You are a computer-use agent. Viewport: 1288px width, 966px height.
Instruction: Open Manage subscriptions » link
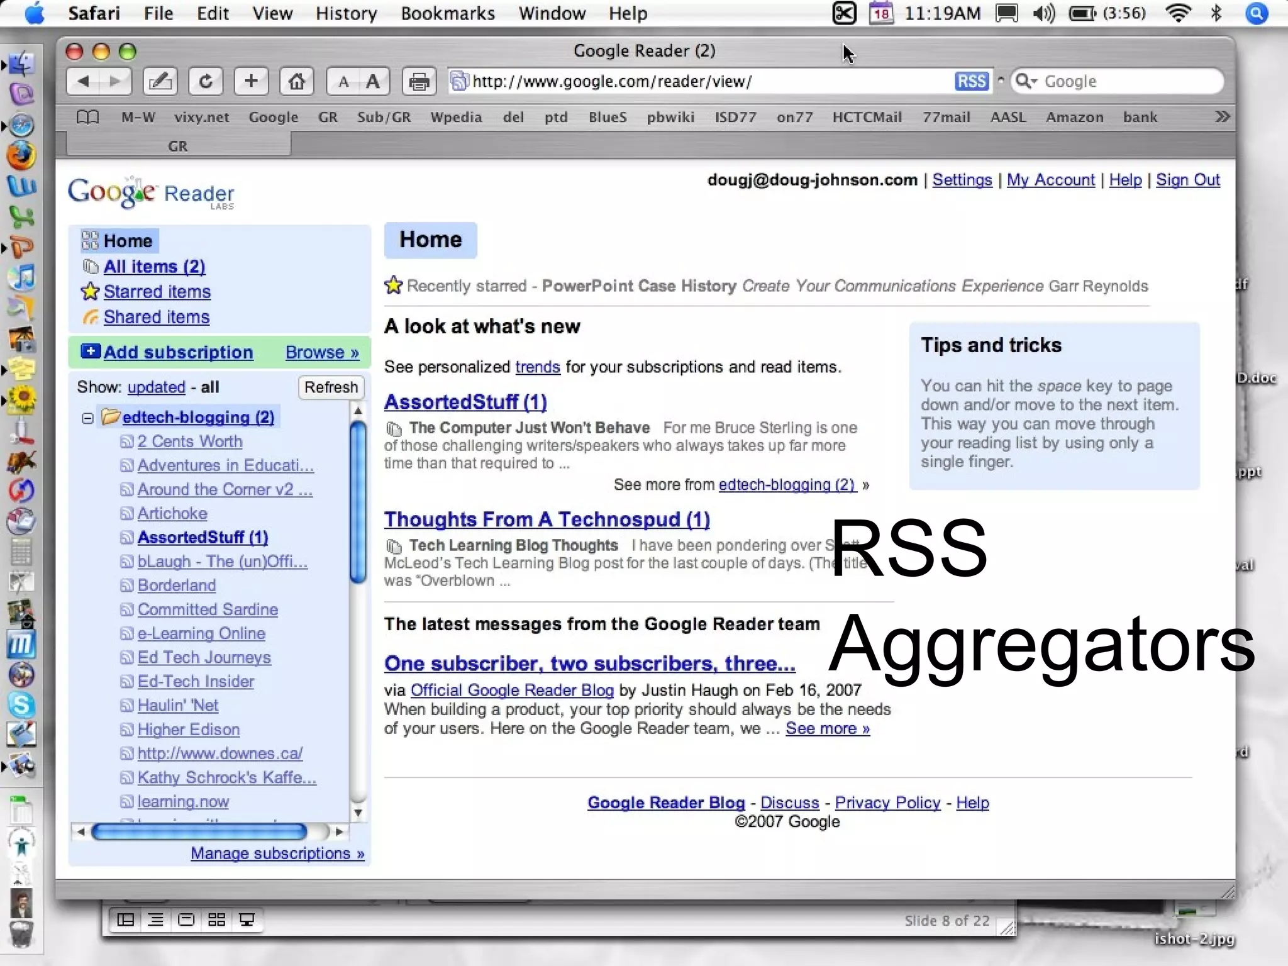tap(277, 853)
